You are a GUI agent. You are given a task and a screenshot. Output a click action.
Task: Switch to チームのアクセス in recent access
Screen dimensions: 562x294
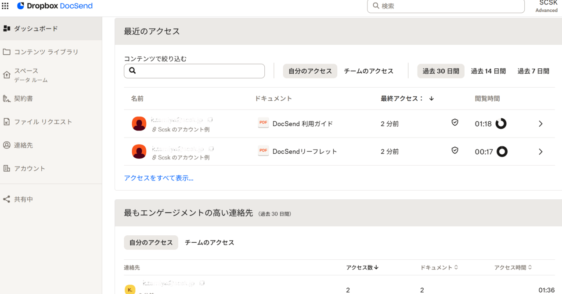tap(368, 71)
